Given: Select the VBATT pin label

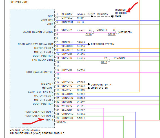Looking at the screenshot, I should tap(49, 120).
